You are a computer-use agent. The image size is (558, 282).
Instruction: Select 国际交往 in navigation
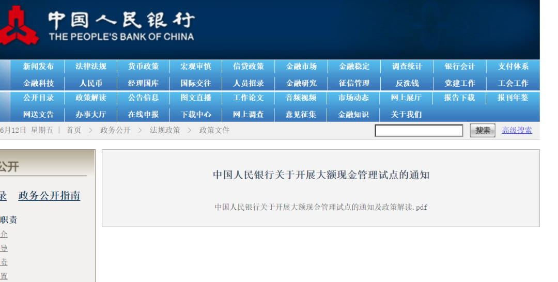point(196,83)
